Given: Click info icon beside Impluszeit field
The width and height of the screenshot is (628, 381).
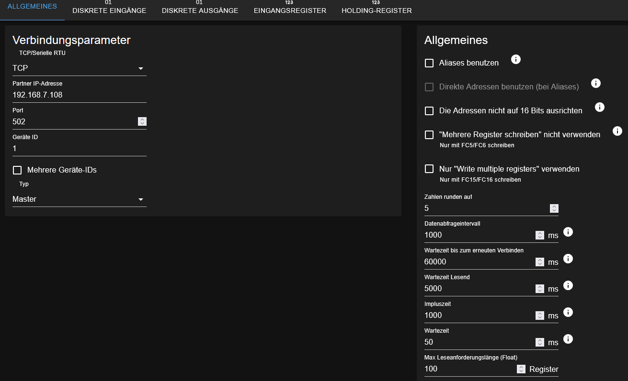Looking at the screenshot, I should [568, 313].
